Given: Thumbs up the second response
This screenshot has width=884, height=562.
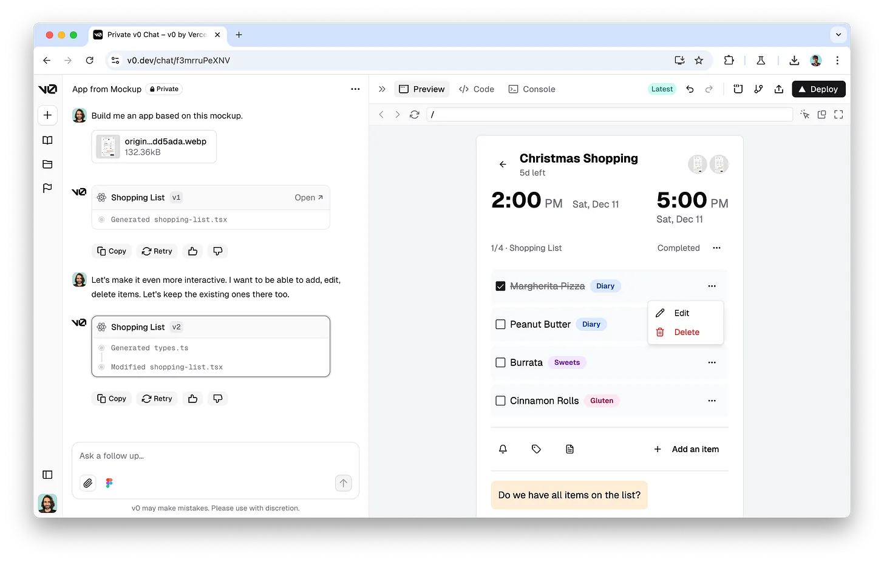Looking at the screenshot, I should (x=192, y=399).
